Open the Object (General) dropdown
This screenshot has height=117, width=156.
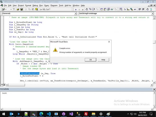click(x=76, y=14)
